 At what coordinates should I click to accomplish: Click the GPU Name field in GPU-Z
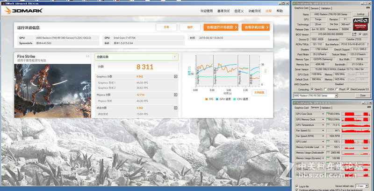pyautogui.click(x=331, y=14)
